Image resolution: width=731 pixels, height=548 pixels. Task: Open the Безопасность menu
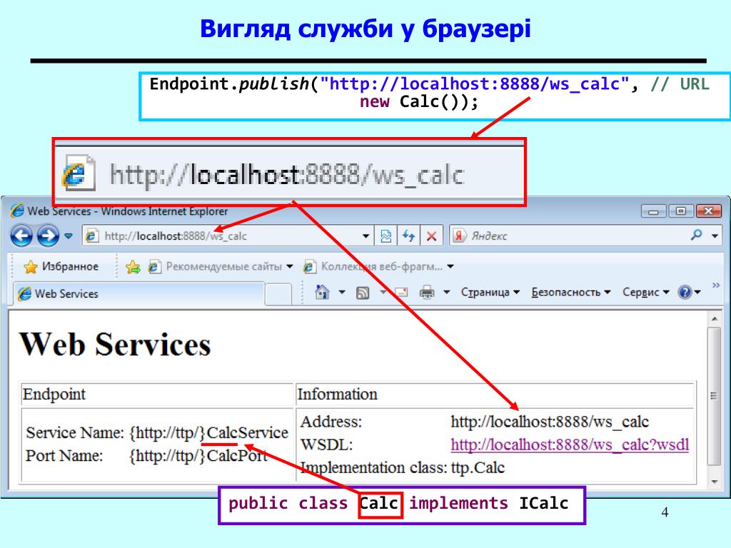click(x=571, y=292)
